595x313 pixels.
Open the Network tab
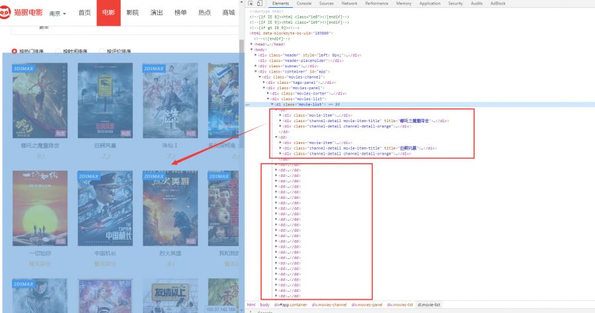349,3
